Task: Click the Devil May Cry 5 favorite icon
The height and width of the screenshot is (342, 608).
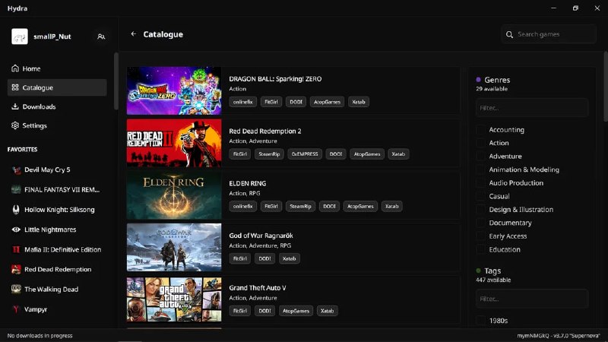Action: point(16,169)
